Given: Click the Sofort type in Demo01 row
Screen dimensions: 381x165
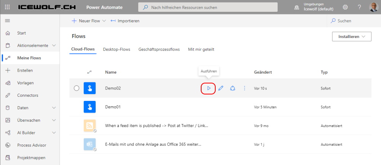Looking at the screenshot, I should [x=326, y=107].
